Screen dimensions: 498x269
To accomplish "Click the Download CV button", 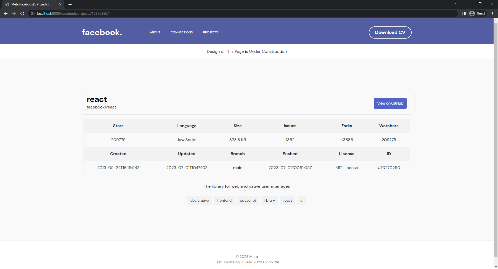I will pyautogui.click(x=390, y=32).
